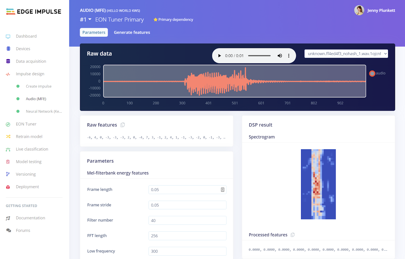Click the EON Tuner Primary title
Viewport: 405px width, 259px height.
[119, 20]
